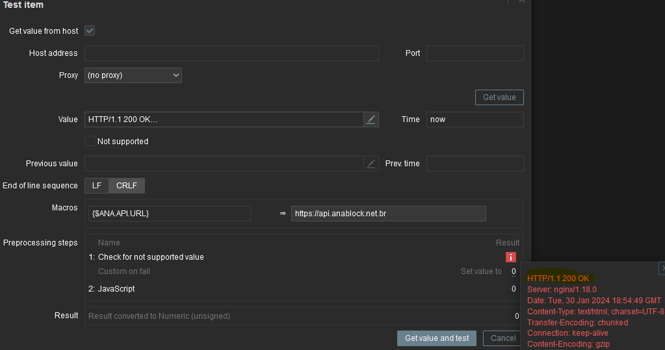
Task: Click the pencil icon beside Previous value field
Action: pos(371,164)
